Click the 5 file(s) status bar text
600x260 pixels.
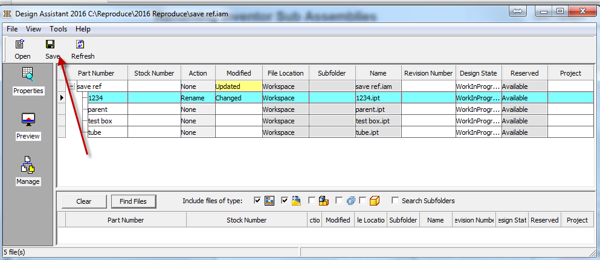tap(14, 252)
